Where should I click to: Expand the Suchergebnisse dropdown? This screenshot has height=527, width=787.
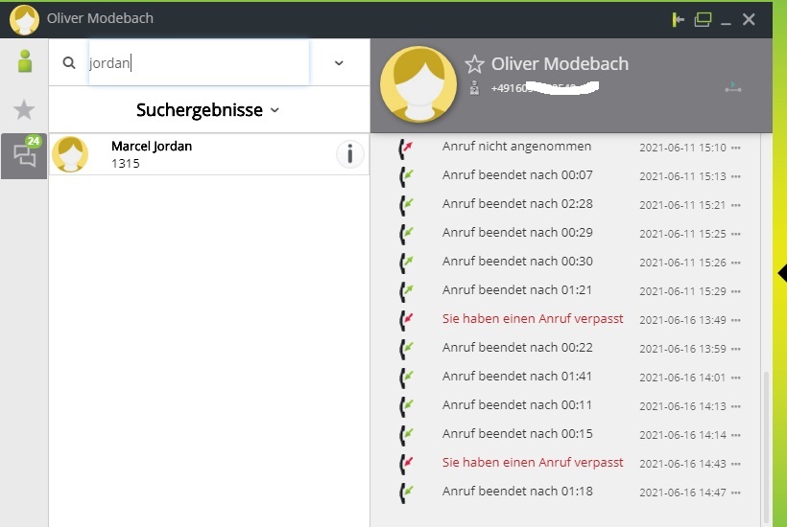(x=275, y=110)
